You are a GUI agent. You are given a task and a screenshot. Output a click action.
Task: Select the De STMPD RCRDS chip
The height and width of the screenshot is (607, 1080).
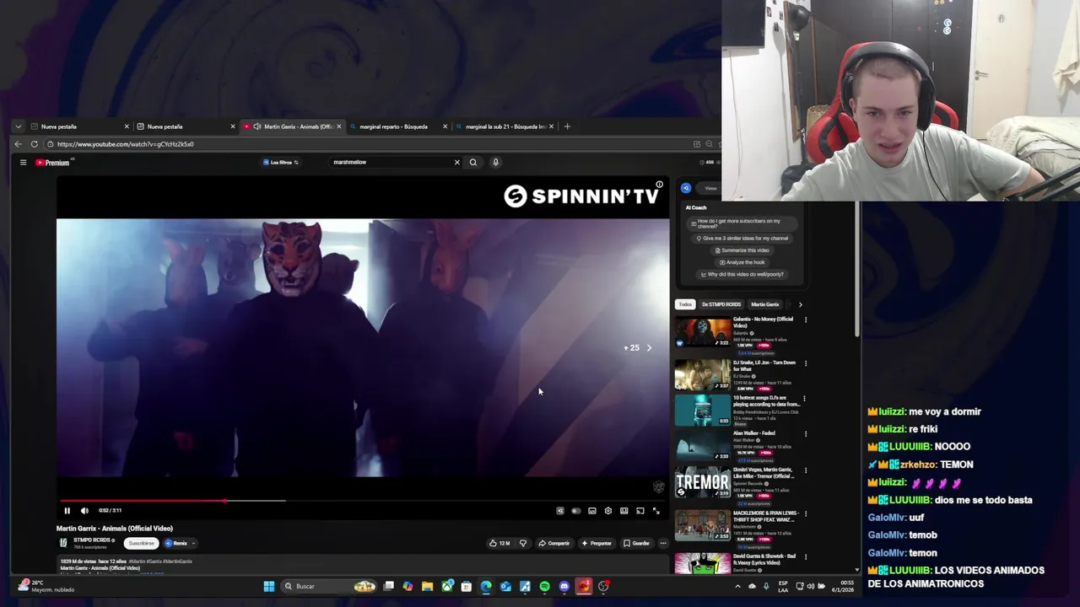(721, 304)
